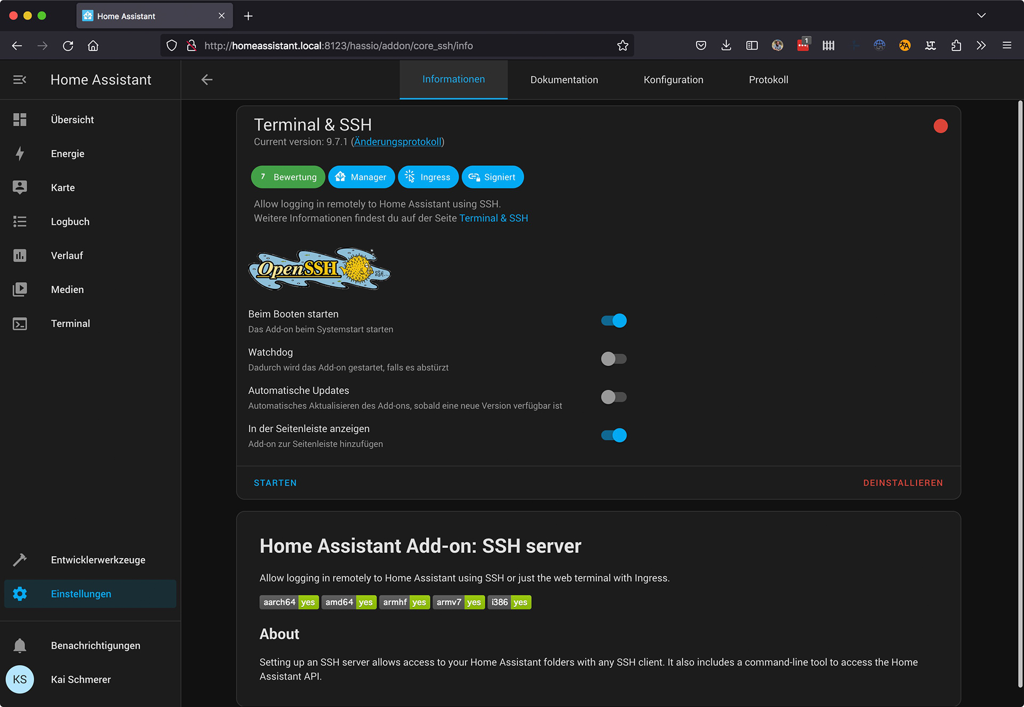Screen dimensions: 1024x707
Task: Click the Benachrichtigungen bell icon
Action: pyautogui.click(x=20, y=646)
